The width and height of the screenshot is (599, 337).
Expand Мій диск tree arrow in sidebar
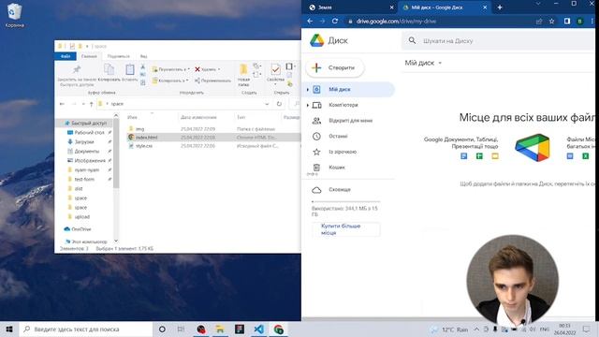click(308, 90)
